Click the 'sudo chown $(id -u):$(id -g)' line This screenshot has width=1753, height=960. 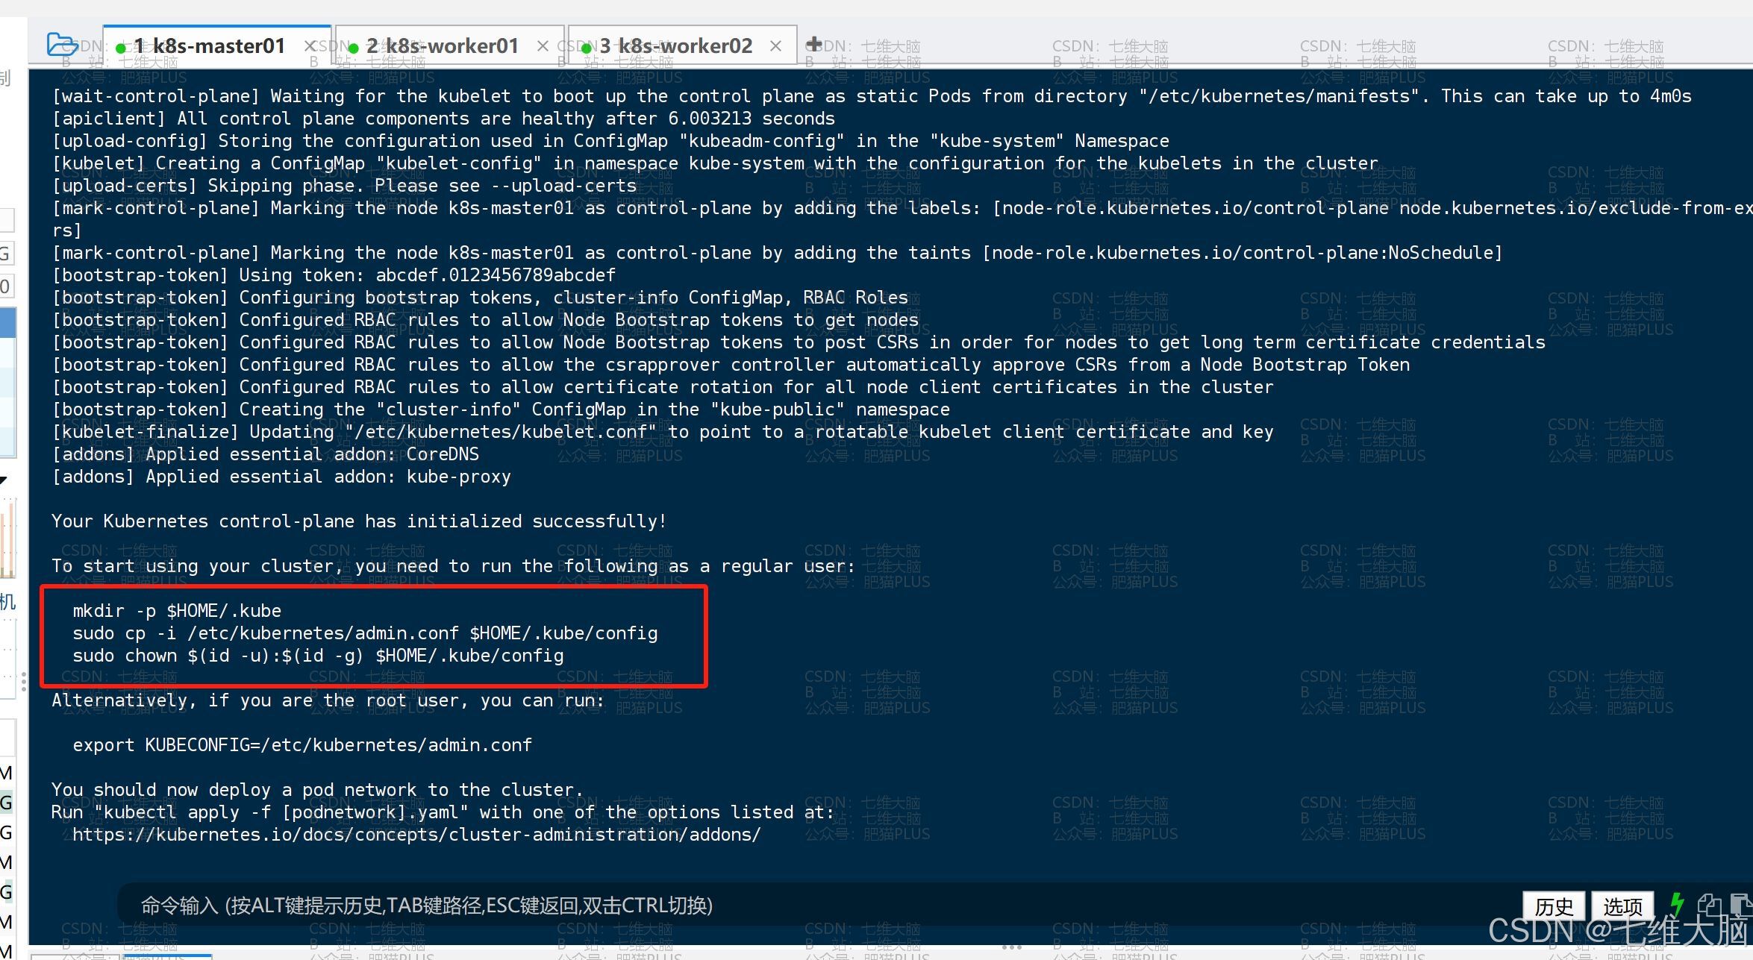318,656
